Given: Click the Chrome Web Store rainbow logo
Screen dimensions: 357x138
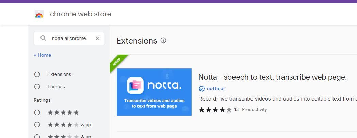Looking at the screenshot, I should (39, 14).
